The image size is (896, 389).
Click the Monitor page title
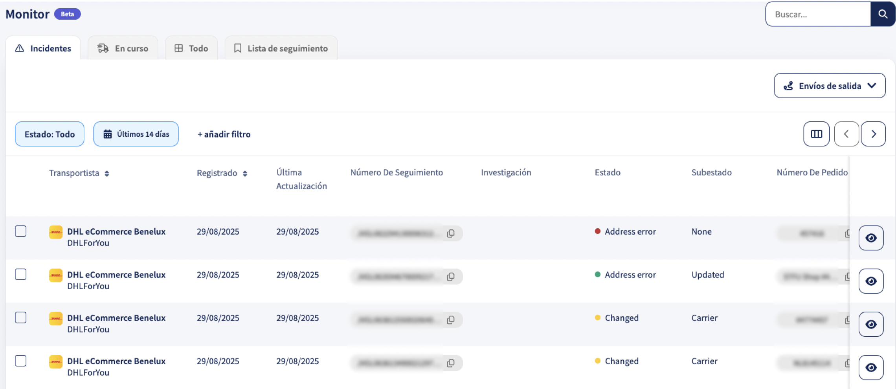[28, 14]
